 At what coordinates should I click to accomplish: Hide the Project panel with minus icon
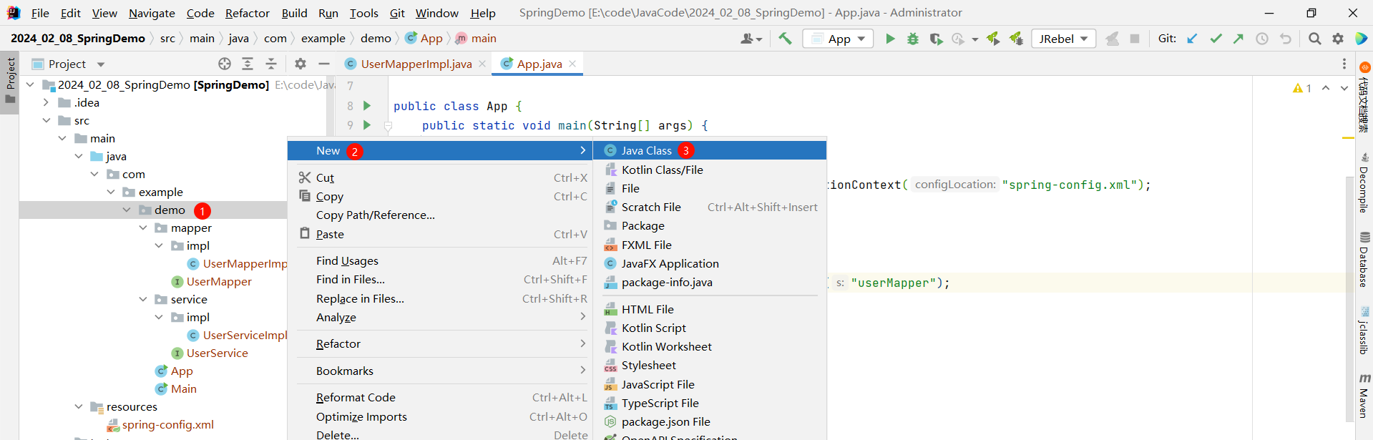pyautogui.click(x=324, y=64)
